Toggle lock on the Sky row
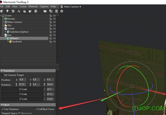Viewport: 166px width, 115px height. 50,25
